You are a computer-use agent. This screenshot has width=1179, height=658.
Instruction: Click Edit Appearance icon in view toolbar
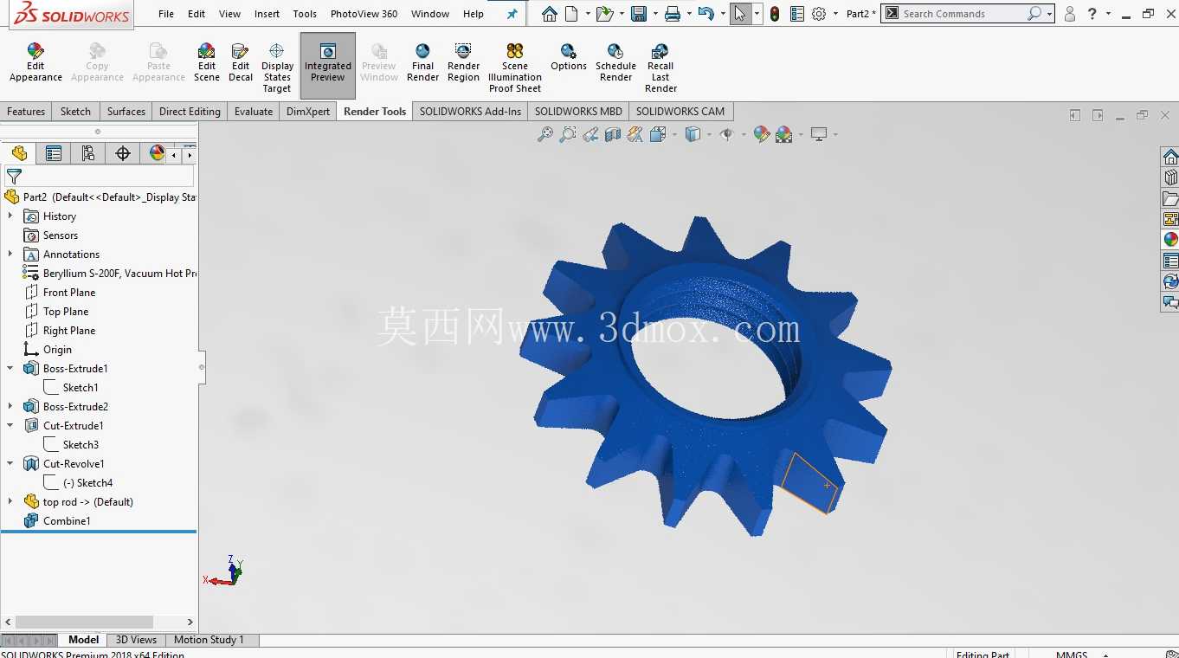[x=762, y=134]
